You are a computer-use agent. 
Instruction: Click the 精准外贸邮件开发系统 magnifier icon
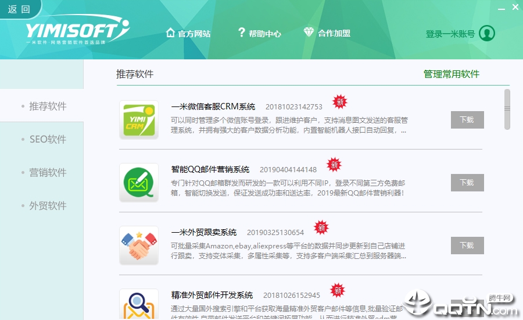click(x=139, y=304)
